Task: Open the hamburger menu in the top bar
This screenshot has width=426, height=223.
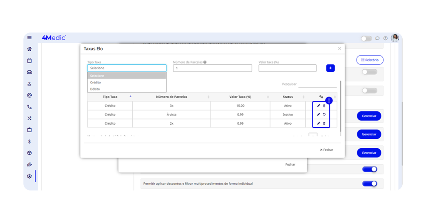Action: coord(30,38)
